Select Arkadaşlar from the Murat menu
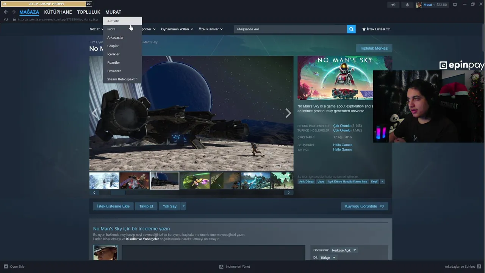This screenshot has width=485, height=273. click(x=122, y=38)
